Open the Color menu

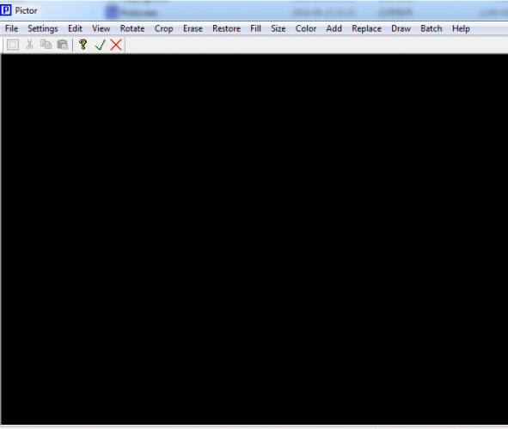[306, 28]
